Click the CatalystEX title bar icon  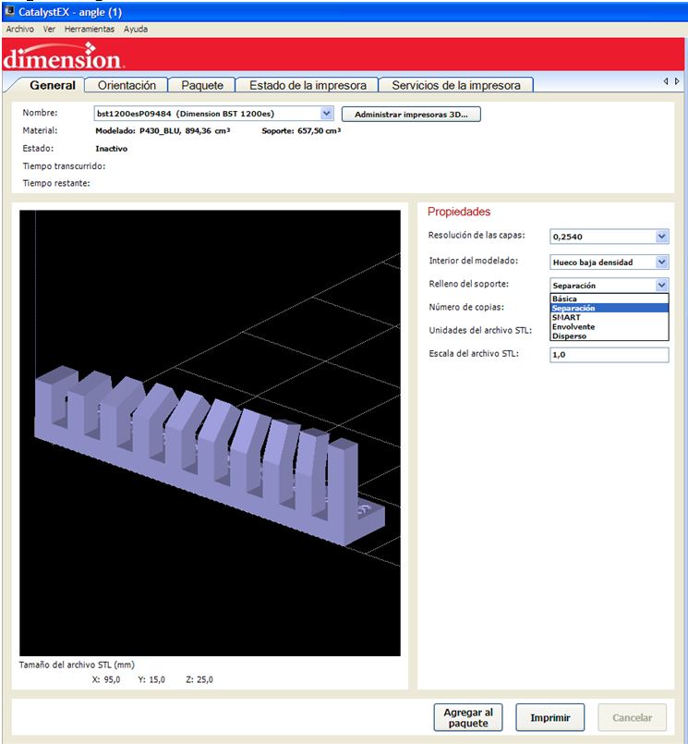click(x=9, y=11)
